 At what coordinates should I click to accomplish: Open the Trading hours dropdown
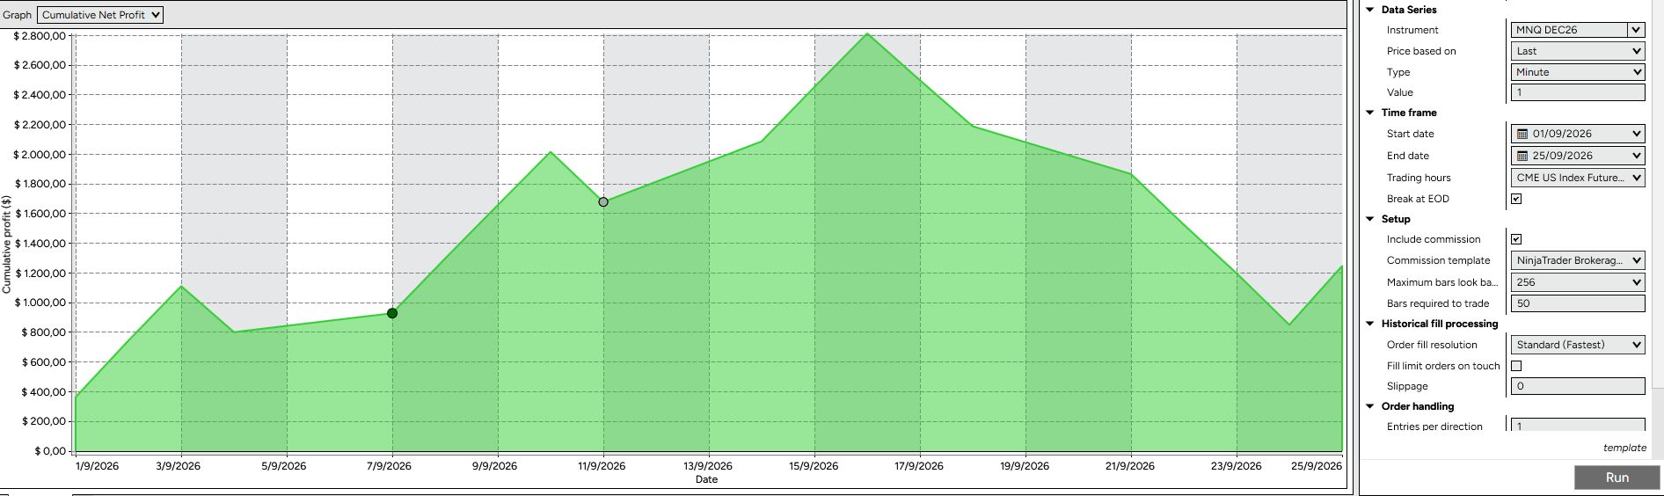1578,178
